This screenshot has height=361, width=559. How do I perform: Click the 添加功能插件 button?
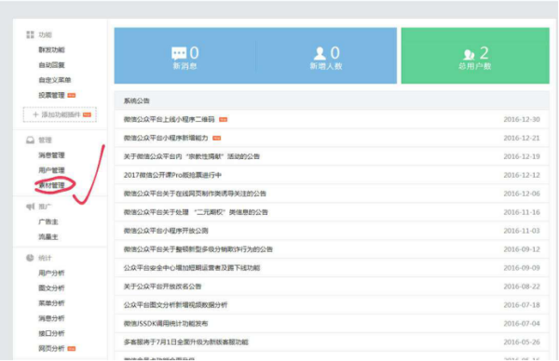coord(60,114)
